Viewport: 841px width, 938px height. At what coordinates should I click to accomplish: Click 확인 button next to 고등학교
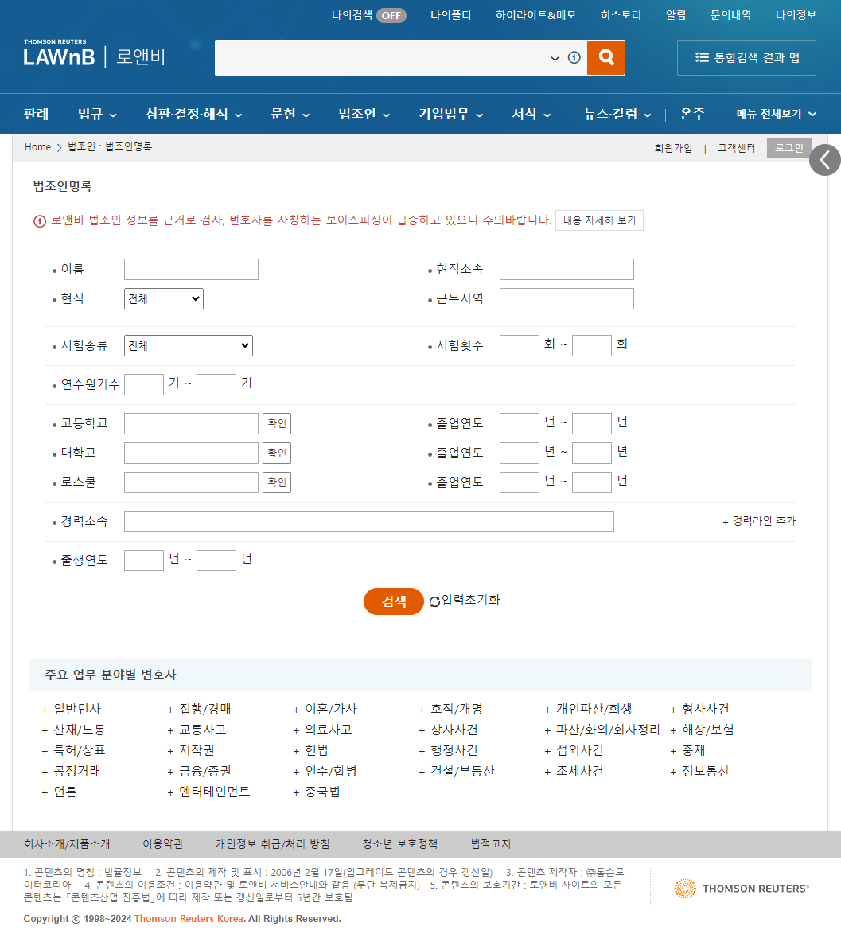(x=277, y=423)
